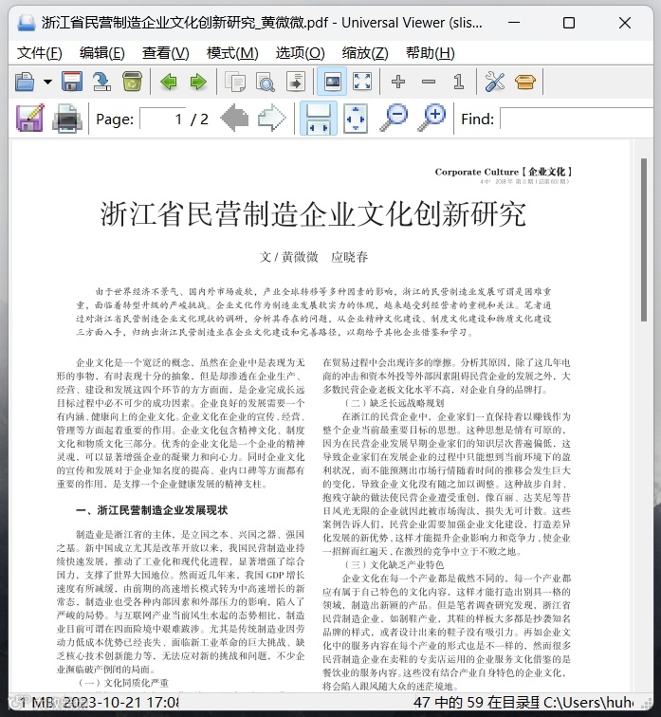Toggle fit whole page mode
The height and width of the screenshot is (717, 661).
356,119
